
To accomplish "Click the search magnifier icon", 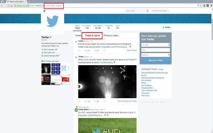I will 147,11.
